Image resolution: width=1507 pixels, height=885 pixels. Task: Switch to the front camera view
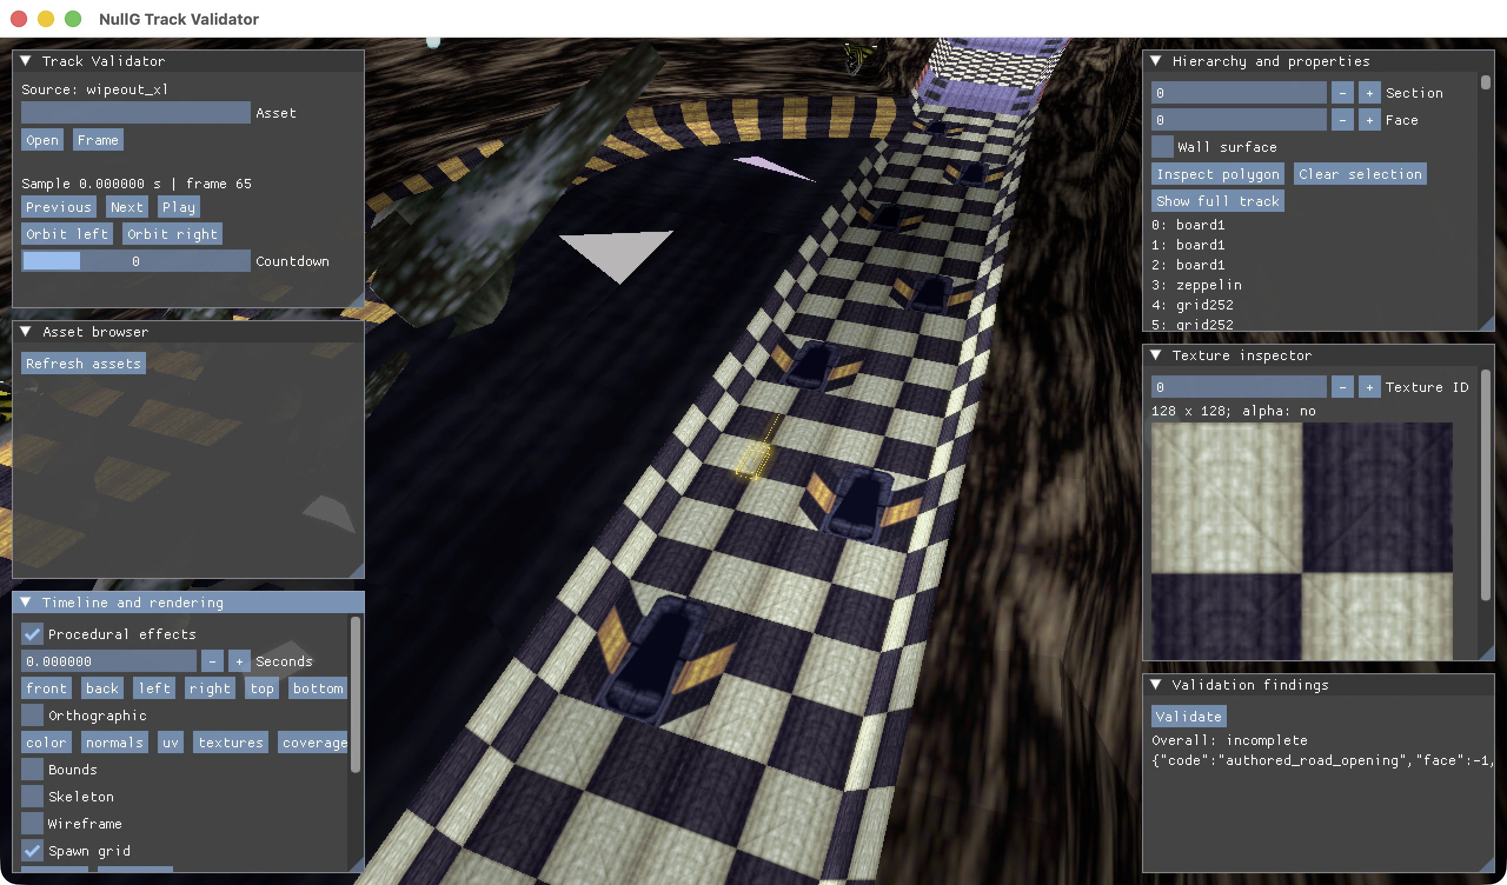pyautogui.click(x=47, y=688)
